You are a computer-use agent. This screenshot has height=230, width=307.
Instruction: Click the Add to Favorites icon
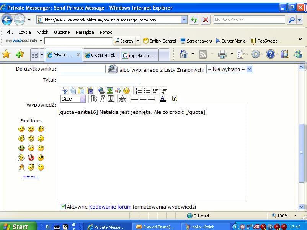point(20,54)
